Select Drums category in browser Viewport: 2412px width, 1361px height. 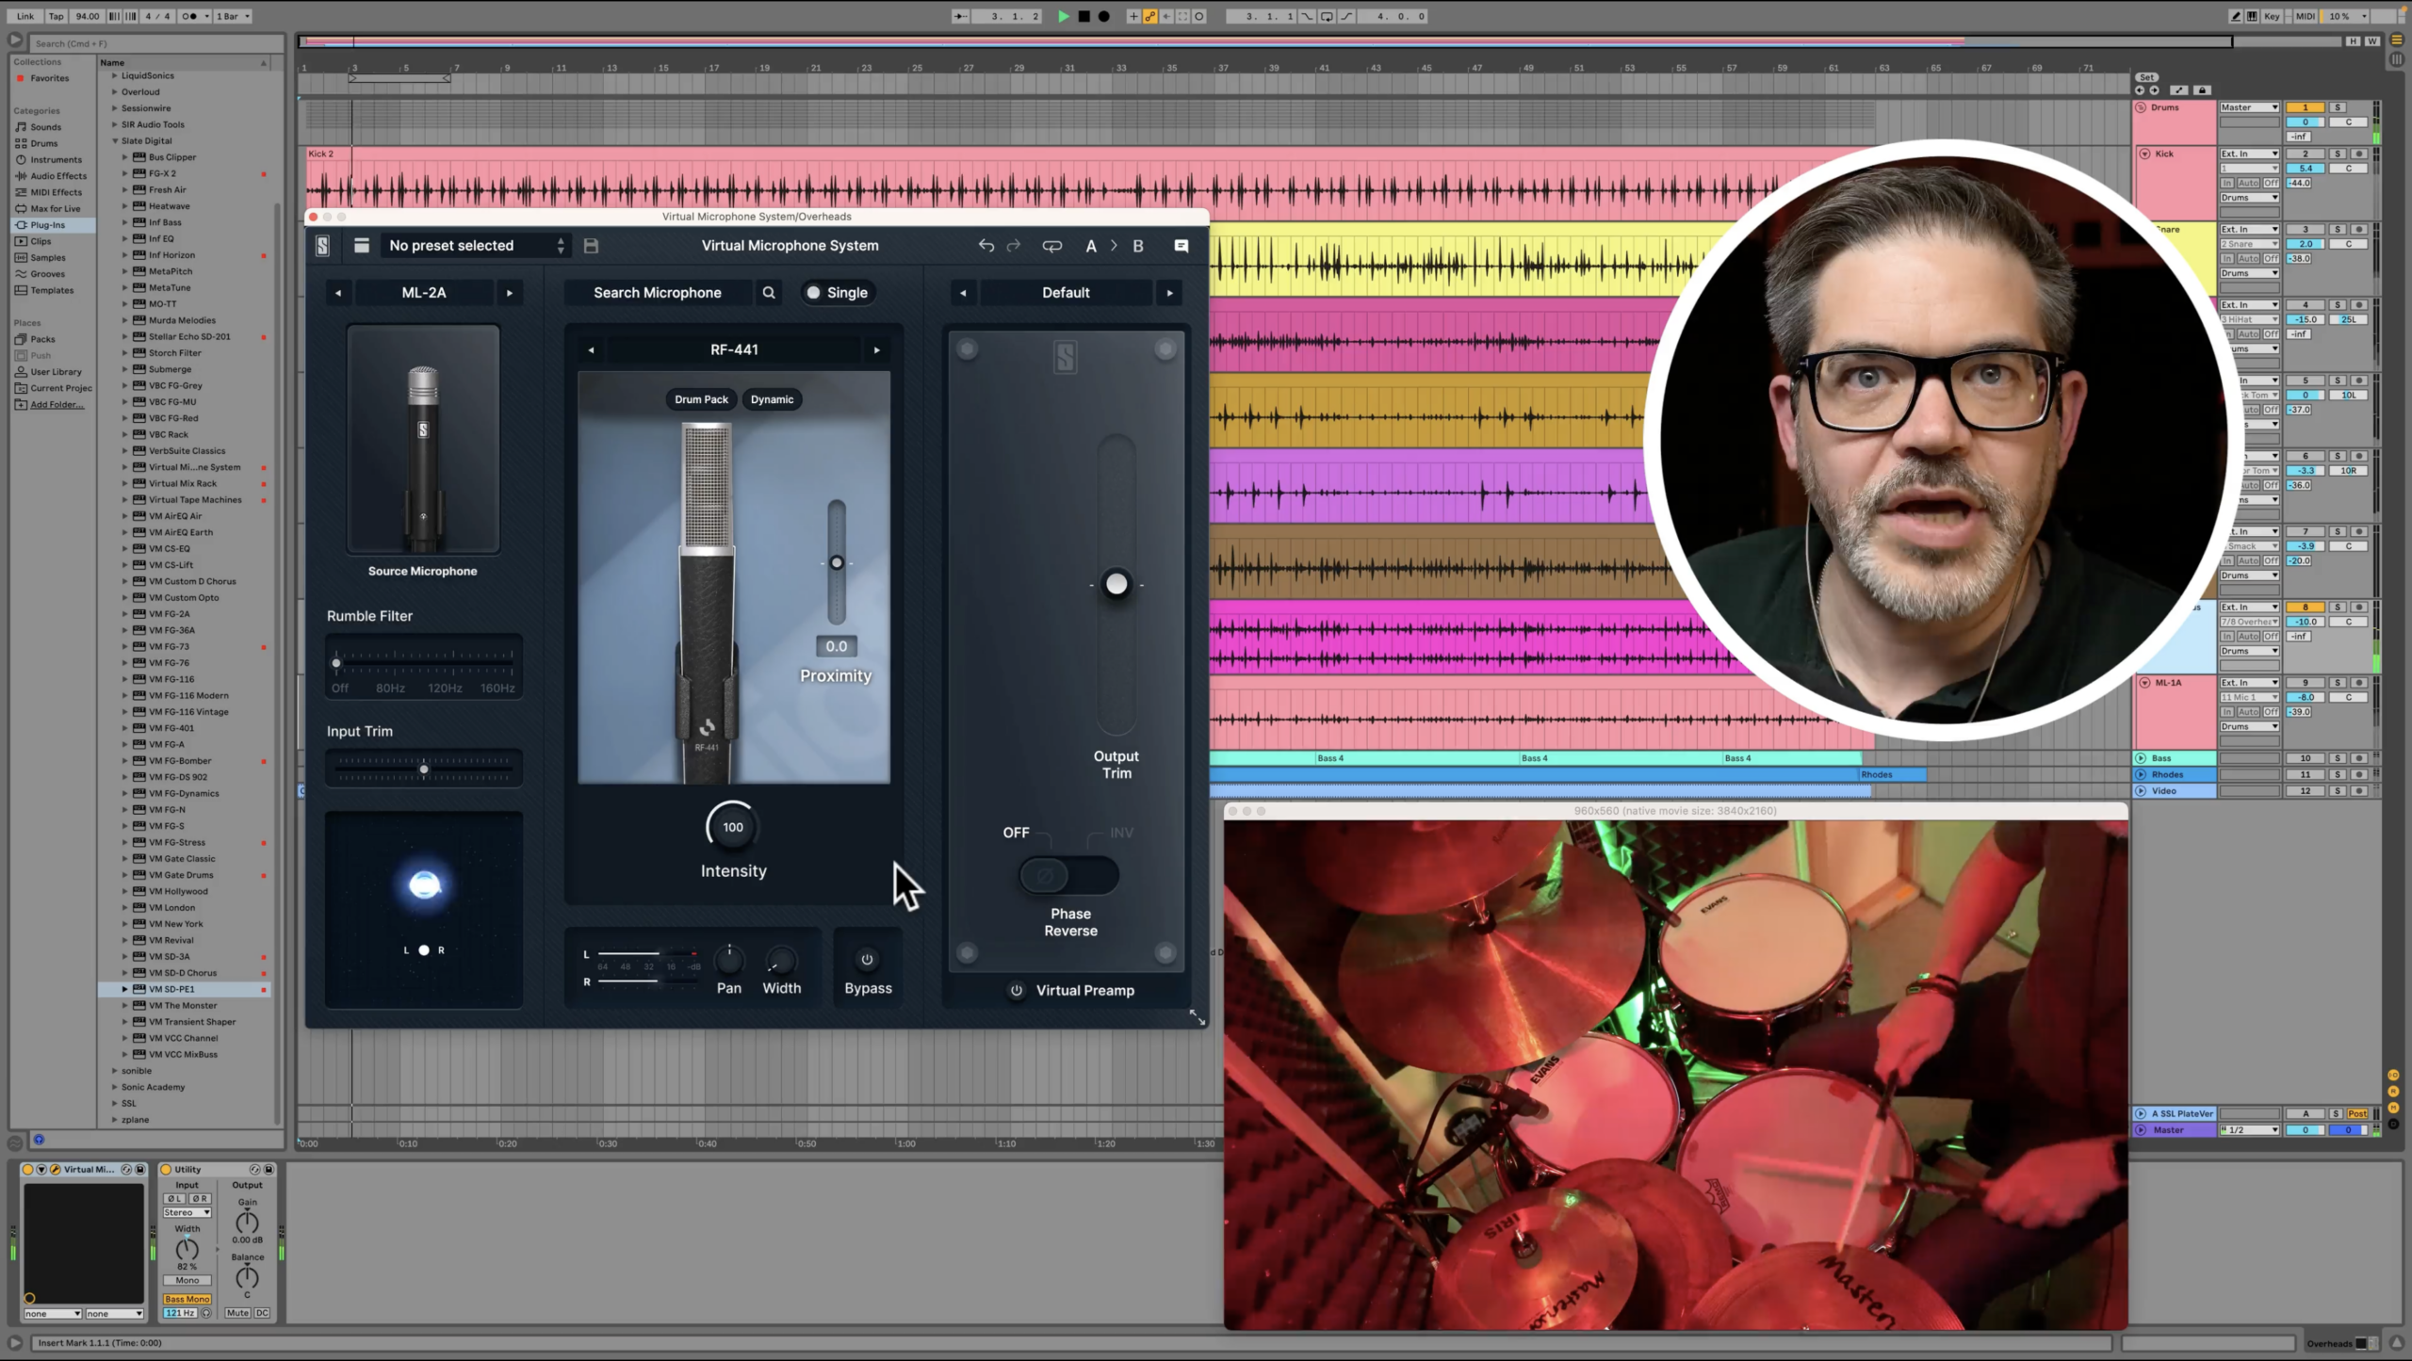pyautogui.click(x=43, y=143)
